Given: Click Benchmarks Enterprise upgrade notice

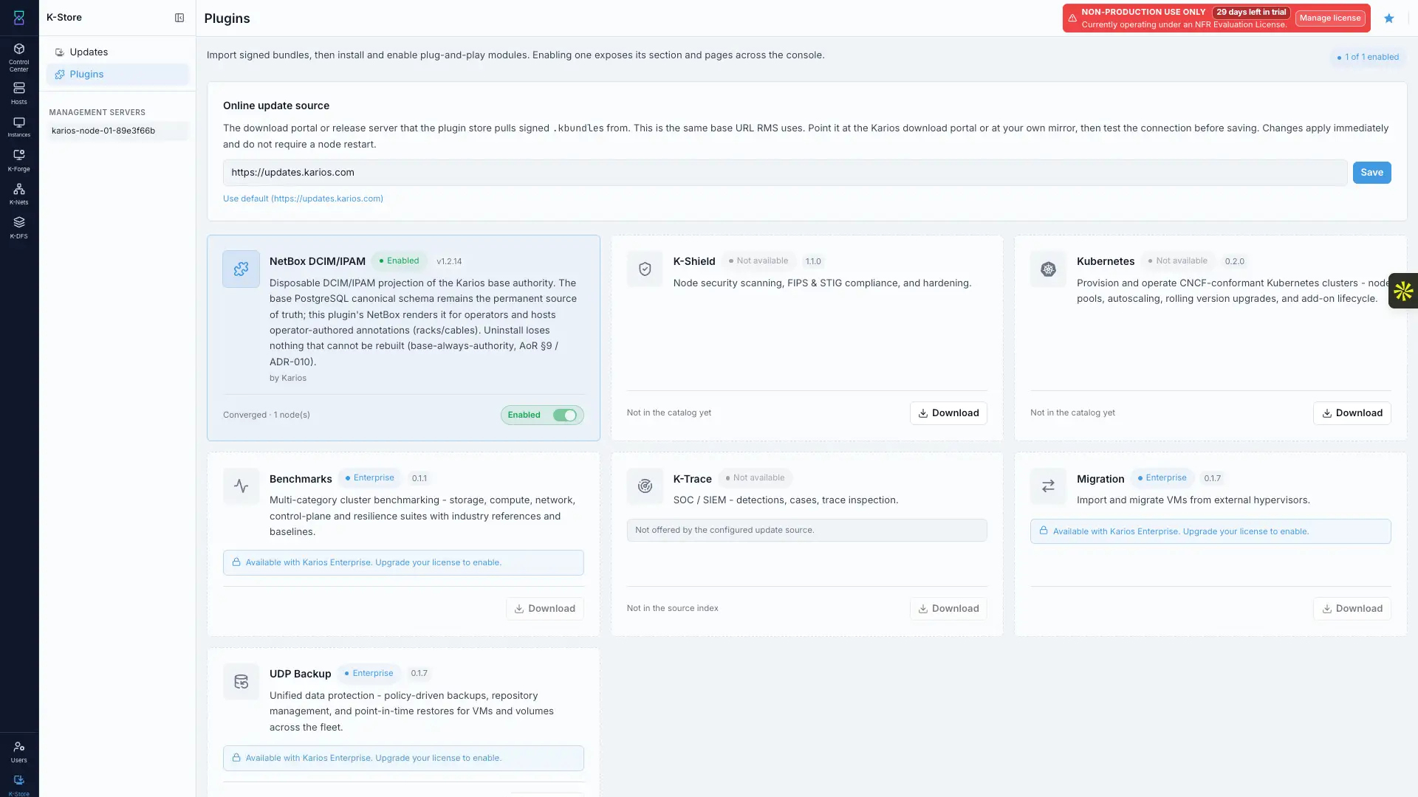Looking at the screenshot, I should [403, 563].
